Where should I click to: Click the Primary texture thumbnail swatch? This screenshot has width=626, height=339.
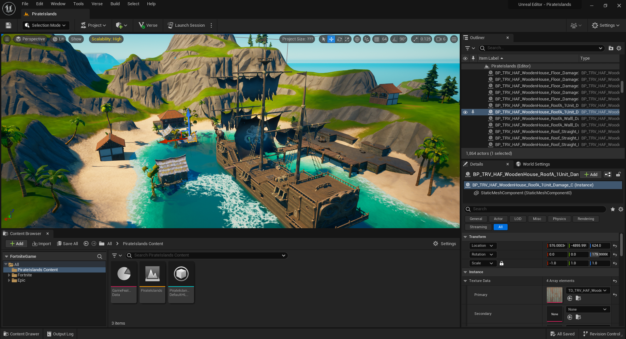pos(554,295)
